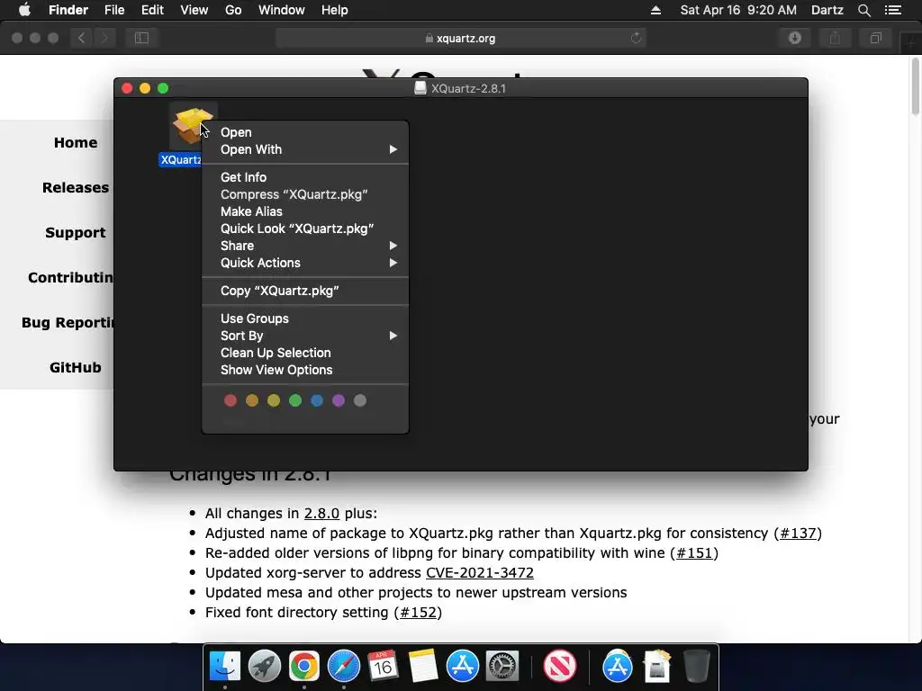Screen dimensions: 922x691
Task: Show Safari downloads button
Action: (x=795, y=38)
